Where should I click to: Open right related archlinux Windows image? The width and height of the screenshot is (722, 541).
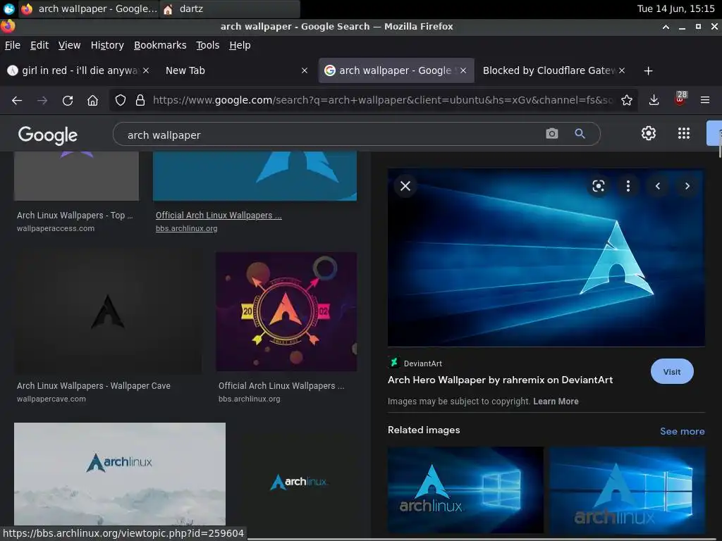[627, 490]
